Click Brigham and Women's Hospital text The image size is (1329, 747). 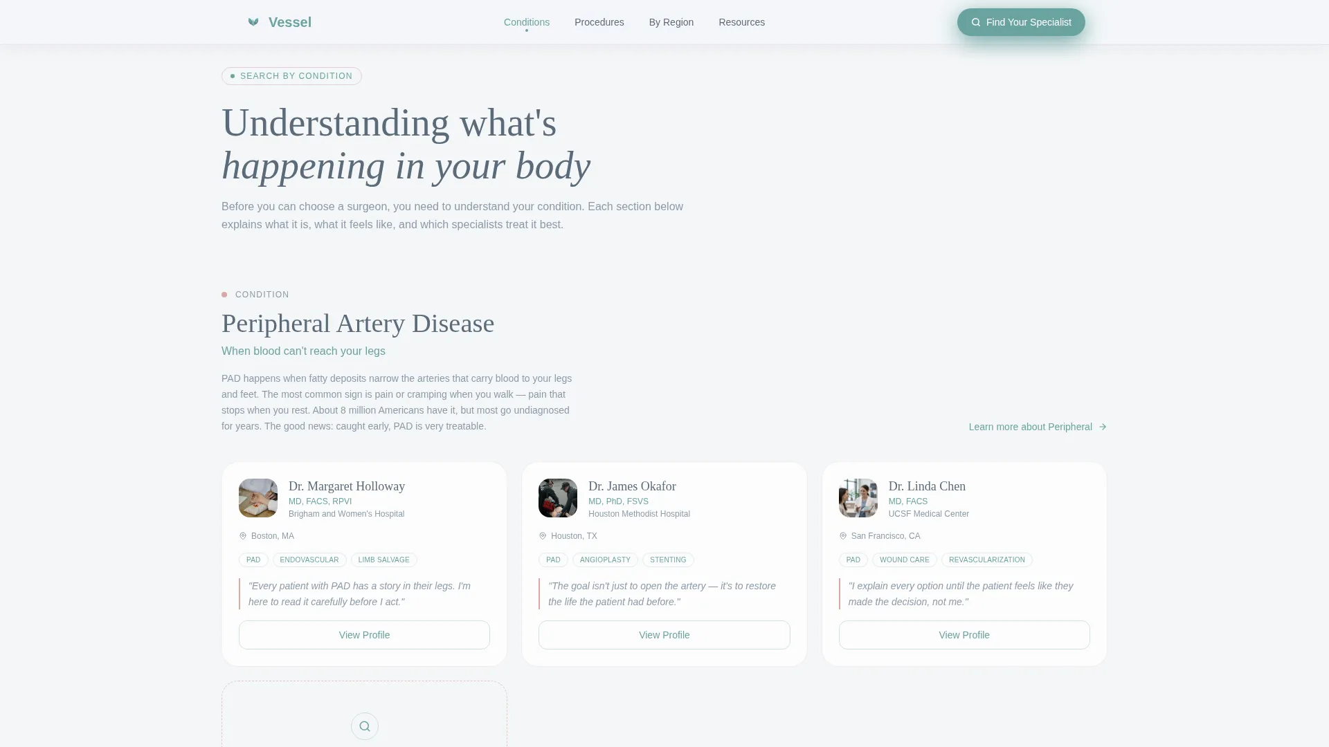point(347,514)
